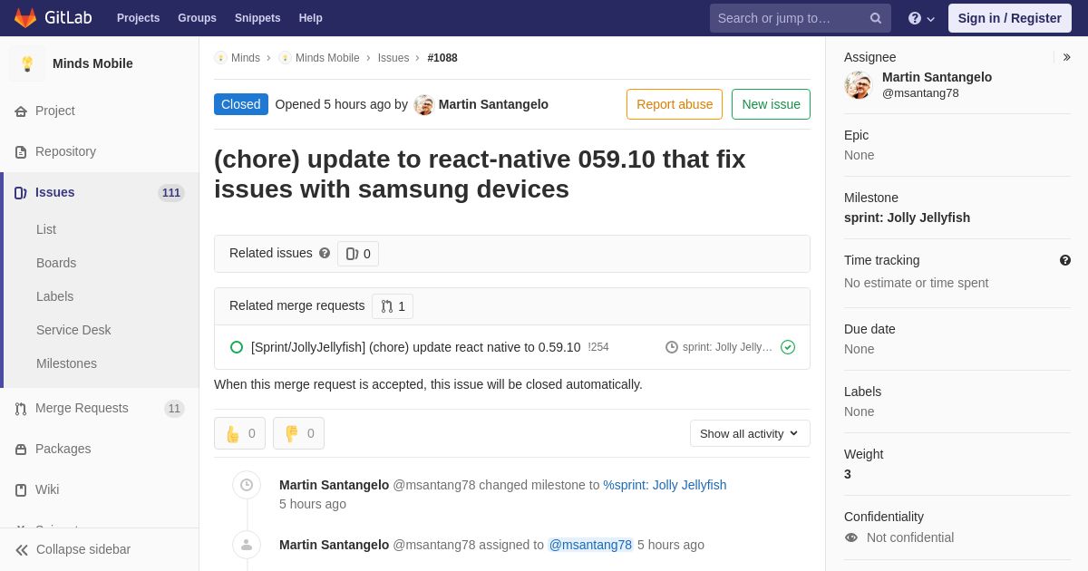Give a thumbs up reaction
This screenshot has height=571, width=1088.
point(240,433)
